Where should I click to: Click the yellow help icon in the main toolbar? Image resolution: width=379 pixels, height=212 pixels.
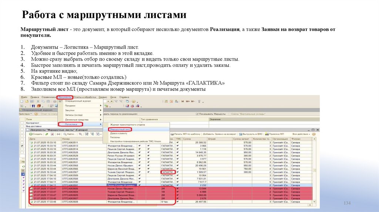coord(133,101)
